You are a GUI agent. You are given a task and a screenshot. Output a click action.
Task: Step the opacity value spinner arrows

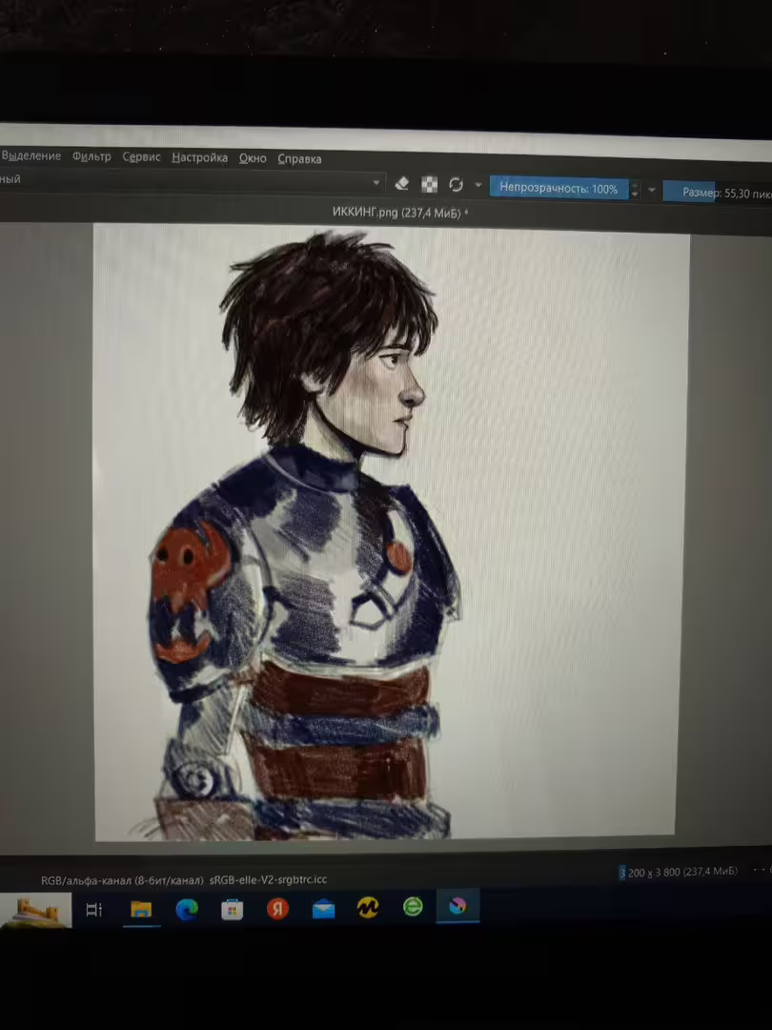click(x=634, y=190)
